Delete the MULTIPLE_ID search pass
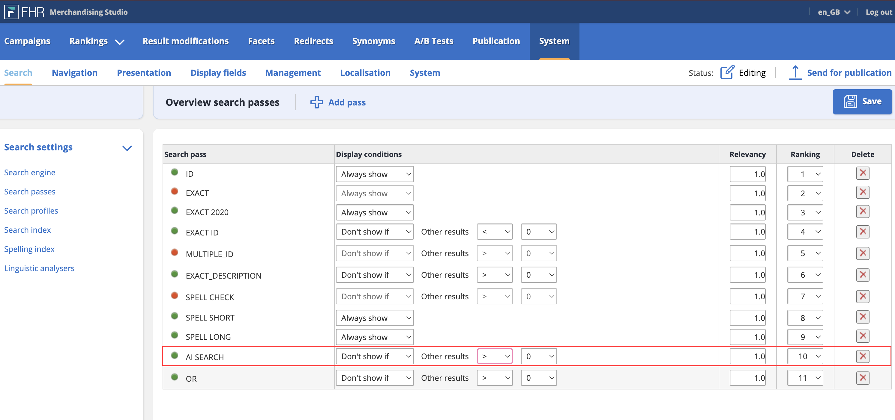The width and height of the screenshot is (895, 420). [x=862, y=253]
